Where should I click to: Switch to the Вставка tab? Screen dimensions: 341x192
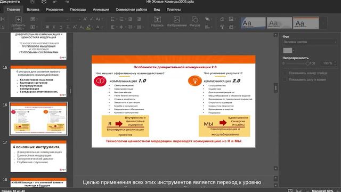coord(33,10)
